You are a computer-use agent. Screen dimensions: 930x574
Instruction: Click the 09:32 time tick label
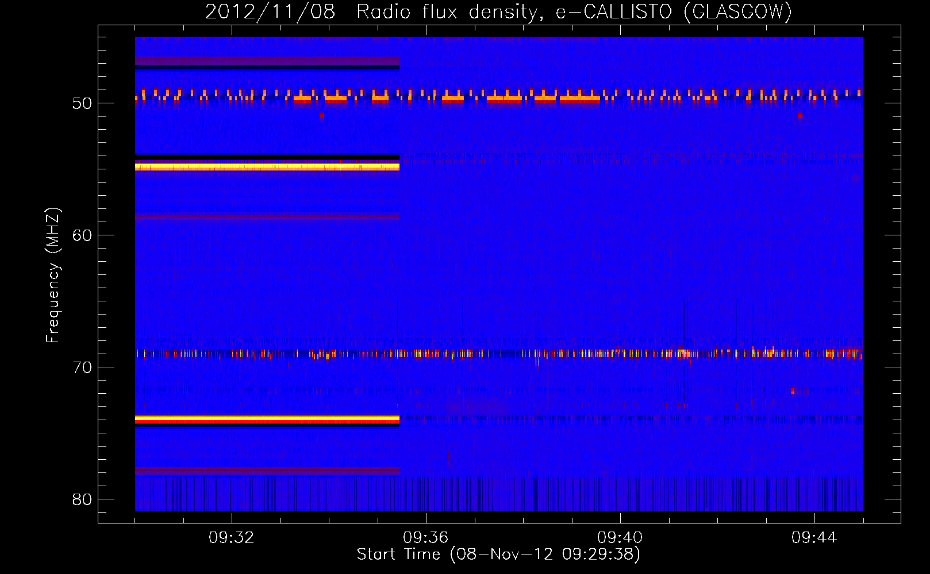click(x=232, y=538)
